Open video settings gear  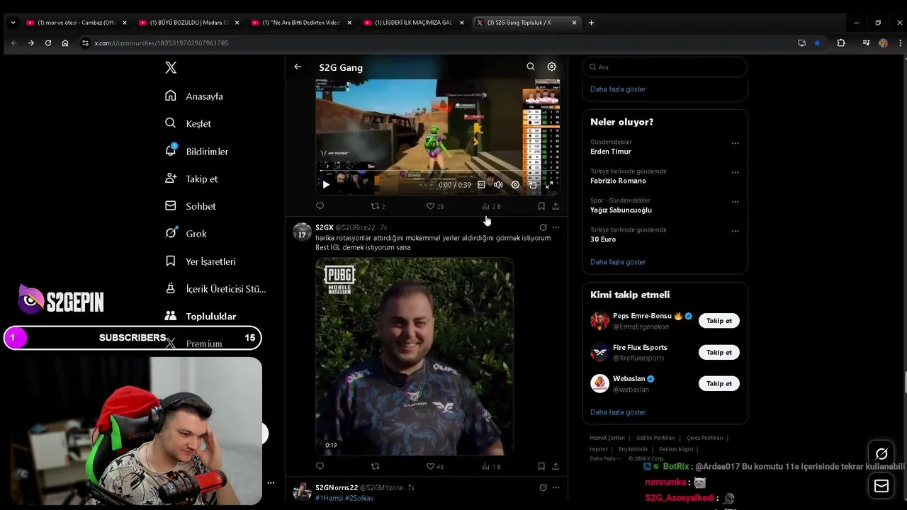click(x=515, y=185)
